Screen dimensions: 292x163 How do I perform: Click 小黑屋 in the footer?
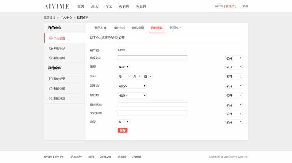click(137, 157)
